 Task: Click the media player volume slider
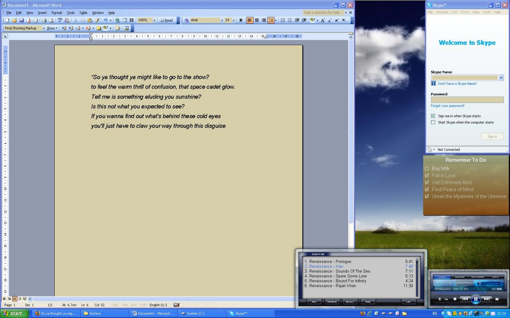click(x=488, y=284)
